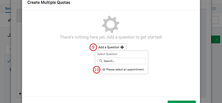Image resolution: width=222 pixels, height=103 pixels.
Task: Click the outlined box in the top right
Action: click(x=215, y=20)
